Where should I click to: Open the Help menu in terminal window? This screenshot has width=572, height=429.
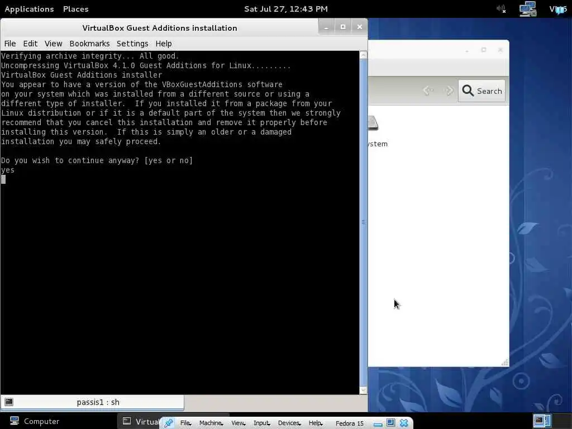click(164, 44)
